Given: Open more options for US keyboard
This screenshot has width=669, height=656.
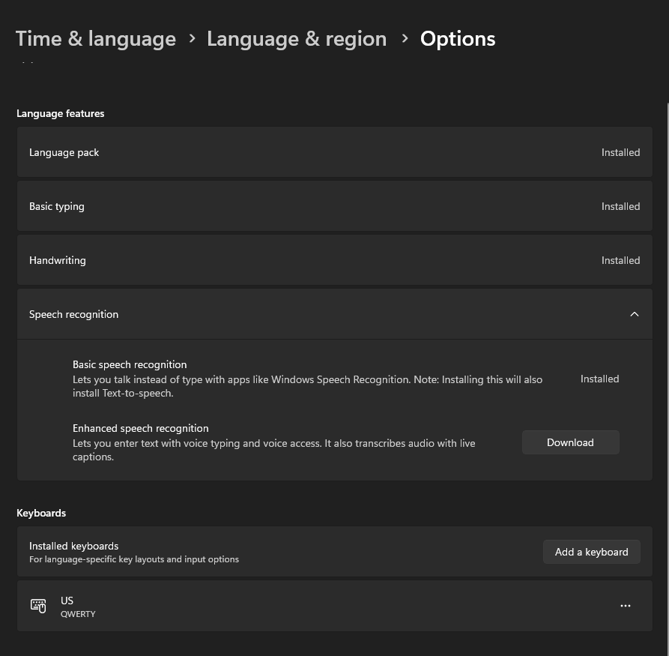Looking at the screenshot, I should 626,606.
